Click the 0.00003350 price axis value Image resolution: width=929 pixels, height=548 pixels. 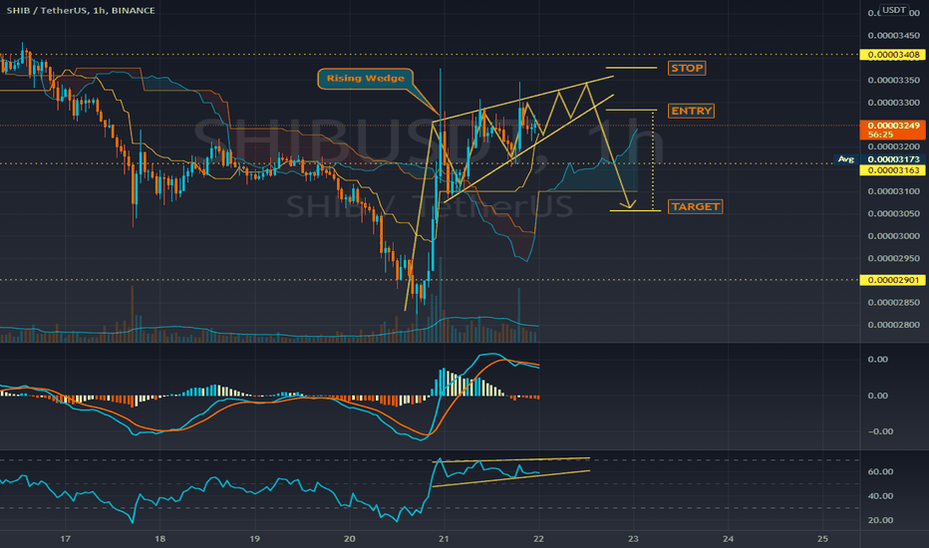[x=893, y=80]
